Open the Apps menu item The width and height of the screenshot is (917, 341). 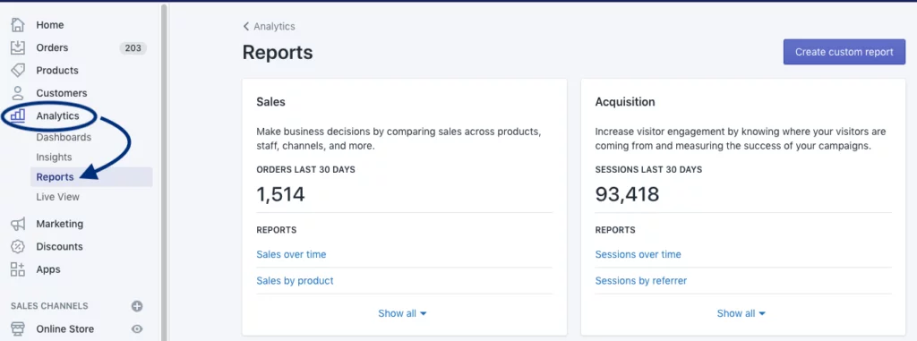click(x=48, y=269)
